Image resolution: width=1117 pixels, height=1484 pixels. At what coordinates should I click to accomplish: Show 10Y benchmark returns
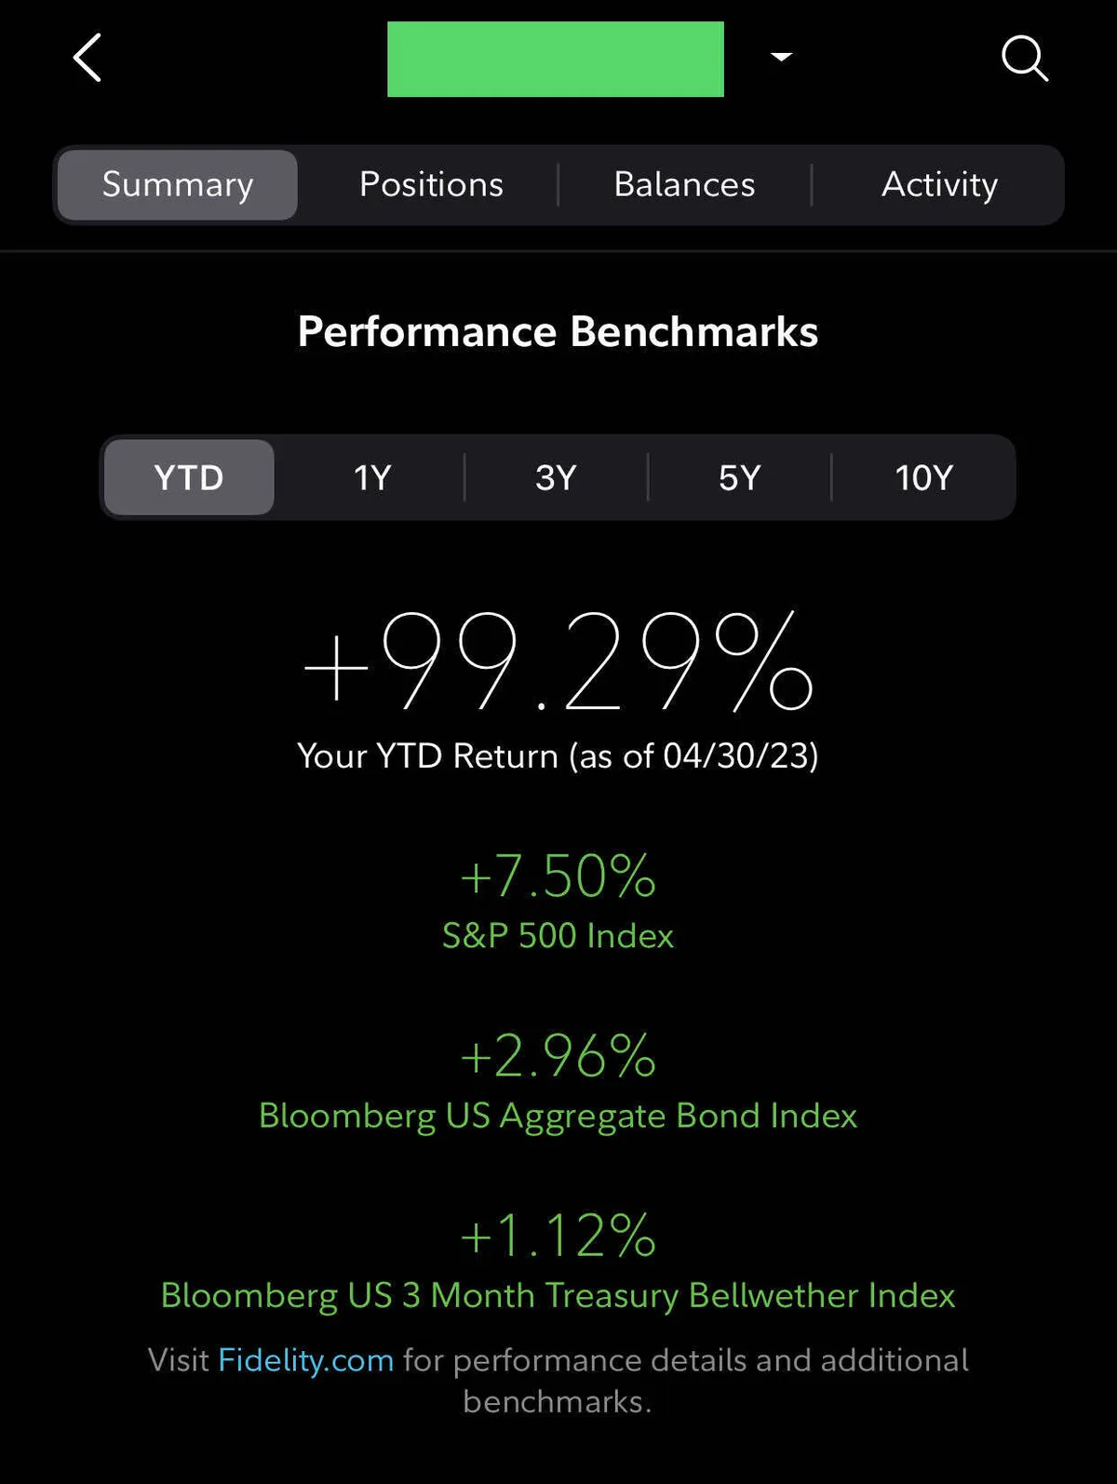click(x=923, y=477)
